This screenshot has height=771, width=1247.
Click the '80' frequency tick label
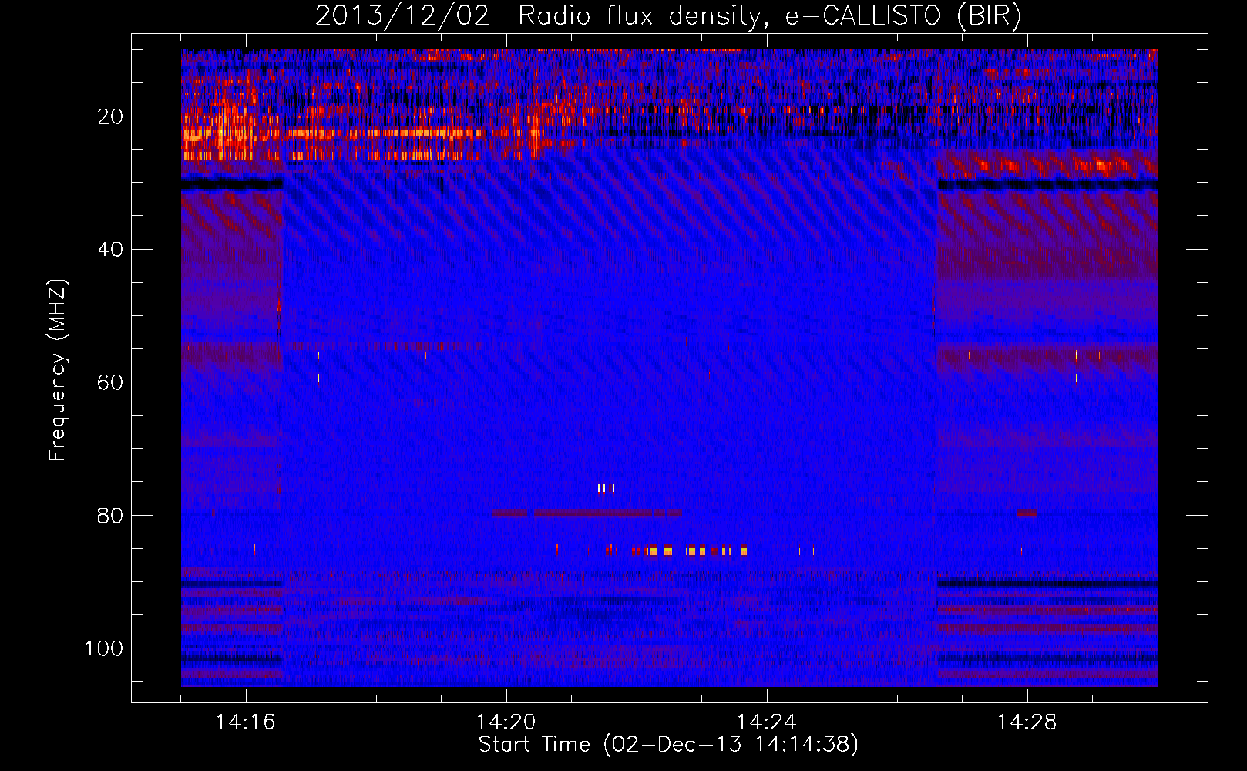click(x=111, y=515)
